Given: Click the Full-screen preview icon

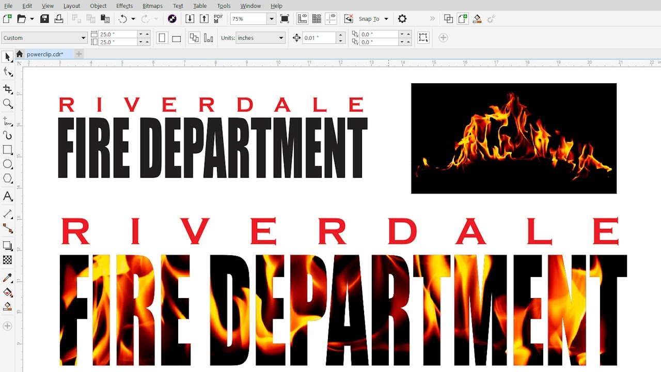Looking at the screenshot, I should pyautogui.click(x=285, y=19).
